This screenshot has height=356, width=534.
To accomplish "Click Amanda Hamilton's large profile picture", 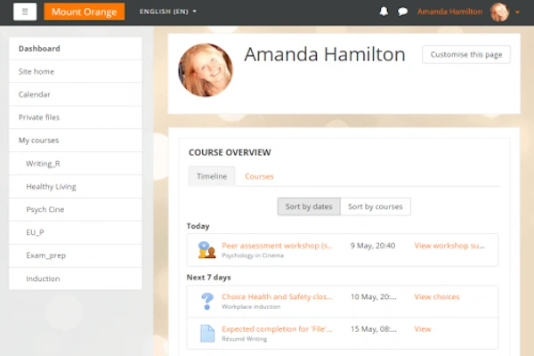I will 206,70.
